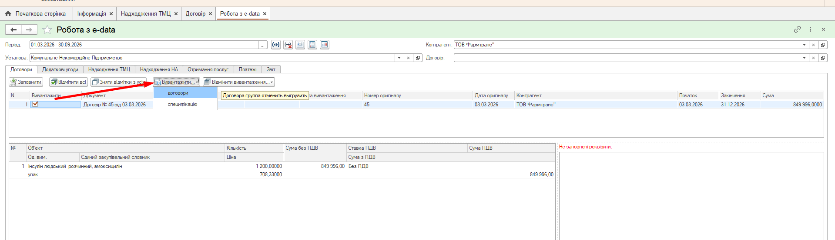Switch to Звіт tab
This screenshot has width=835, height=240.
[x=271, y=69]
